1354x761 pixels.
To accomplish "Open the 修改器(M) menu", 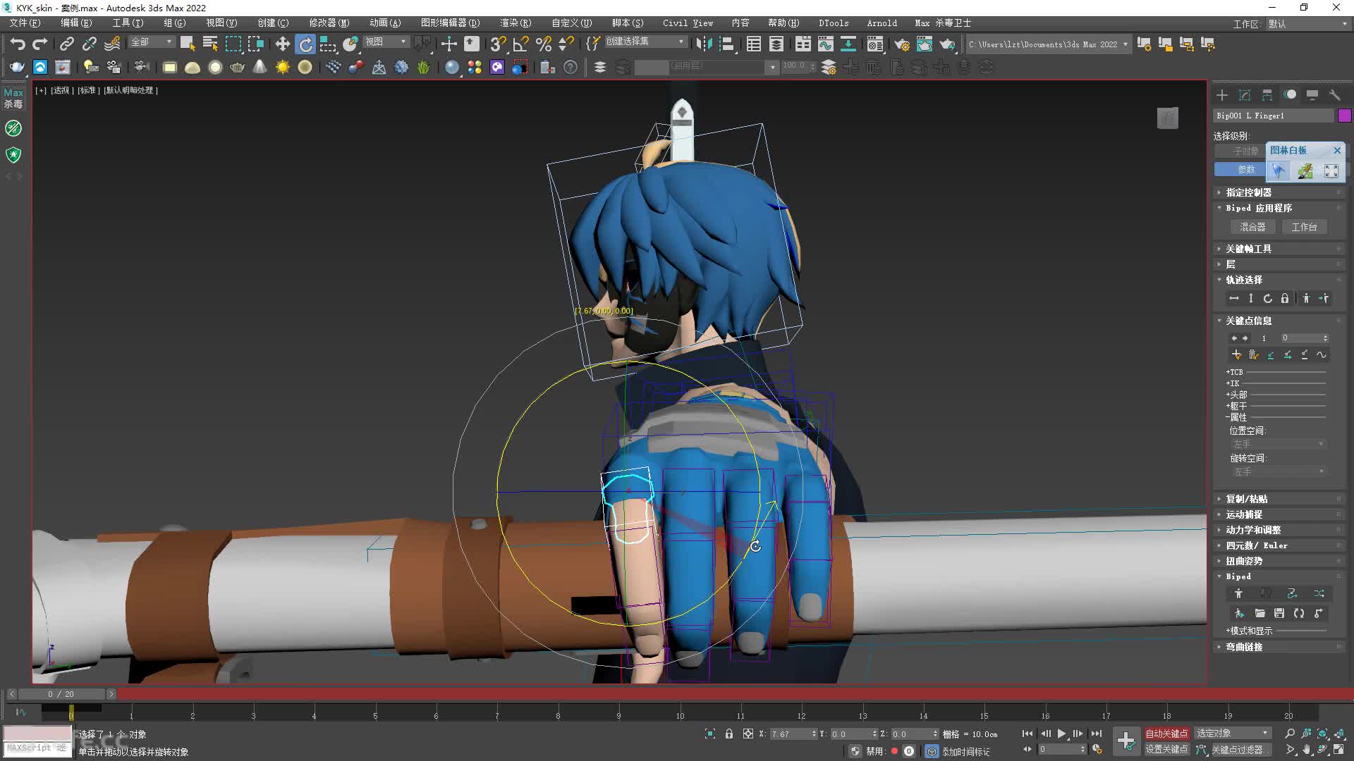I will (329, 23).
